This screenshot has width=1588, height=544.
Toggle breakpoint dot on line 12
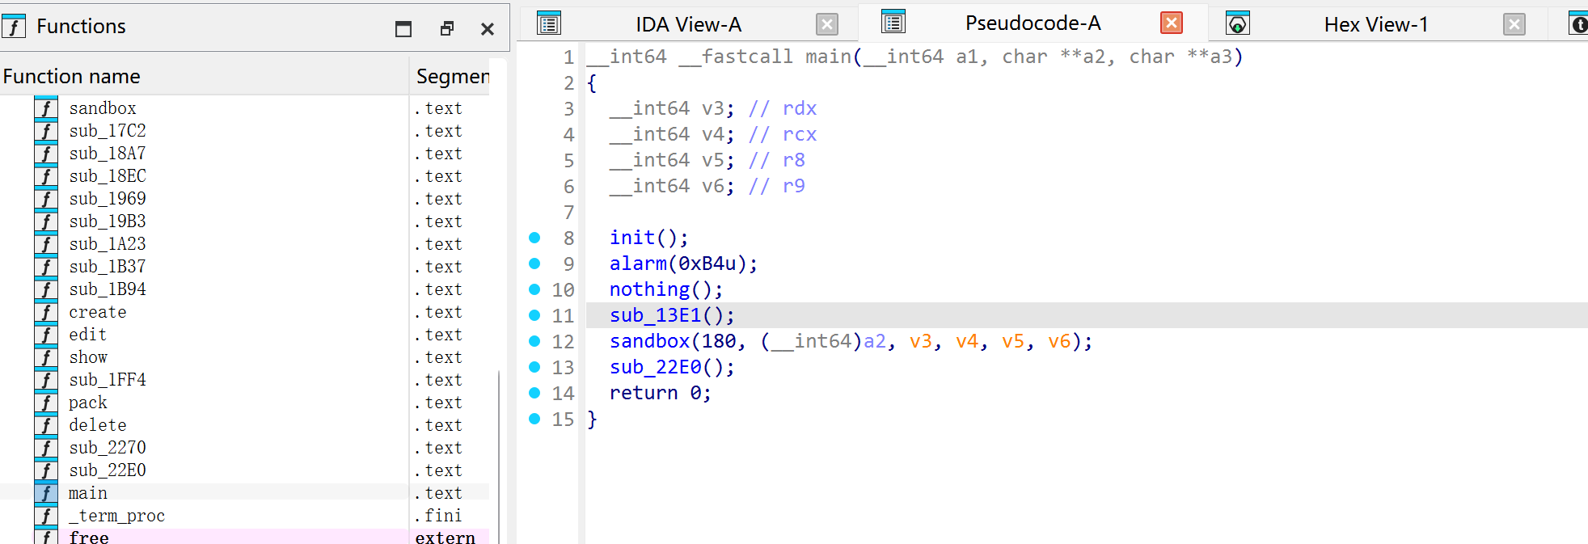534,341
